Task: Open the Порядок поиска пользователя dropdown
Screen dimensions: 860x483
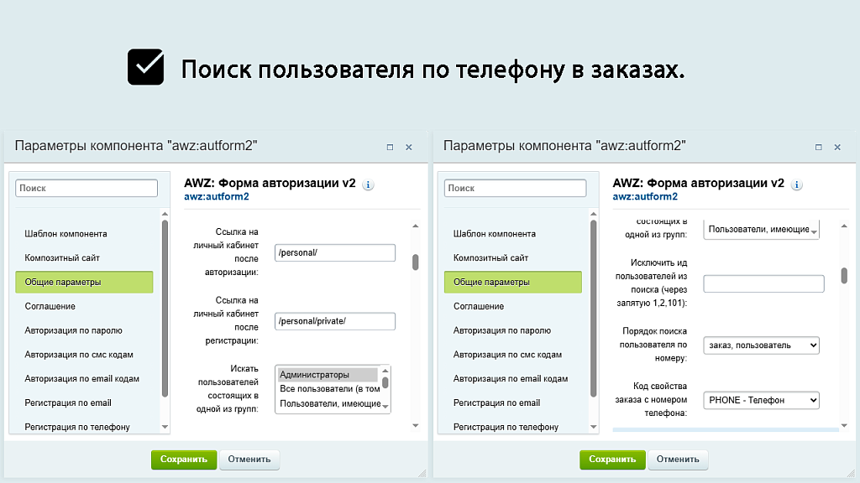Action: tap(761, 345)
